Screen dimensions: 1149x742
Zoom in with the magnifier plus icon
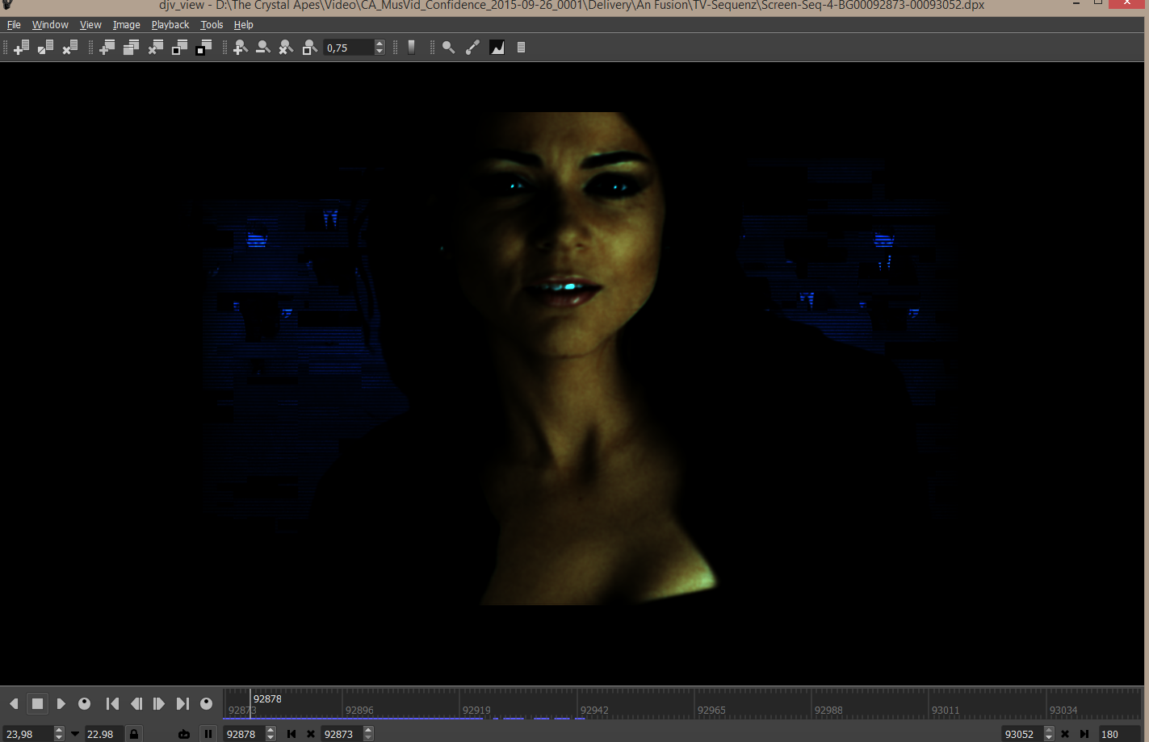pyautogui.click(x=240, y=48)
